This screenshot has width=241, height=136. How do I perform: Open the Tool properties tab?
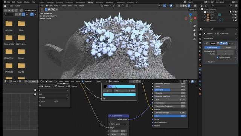click(x=200, y=34)
